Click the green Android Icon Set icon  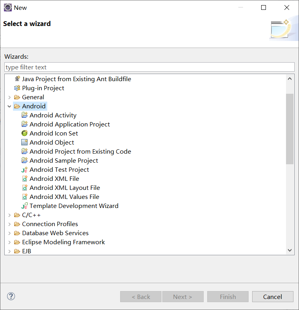point(24,133)
